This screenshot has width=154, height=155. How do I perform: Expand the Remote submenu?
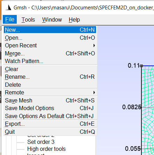(x=50, y=92)
